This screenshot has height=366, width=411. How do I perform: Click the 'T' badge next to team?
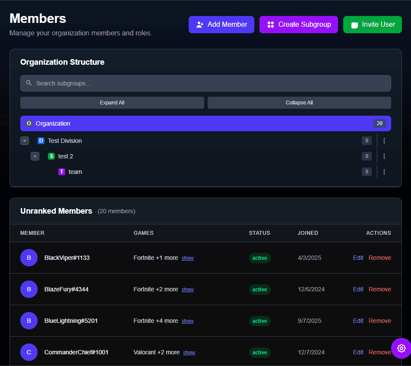62,172
